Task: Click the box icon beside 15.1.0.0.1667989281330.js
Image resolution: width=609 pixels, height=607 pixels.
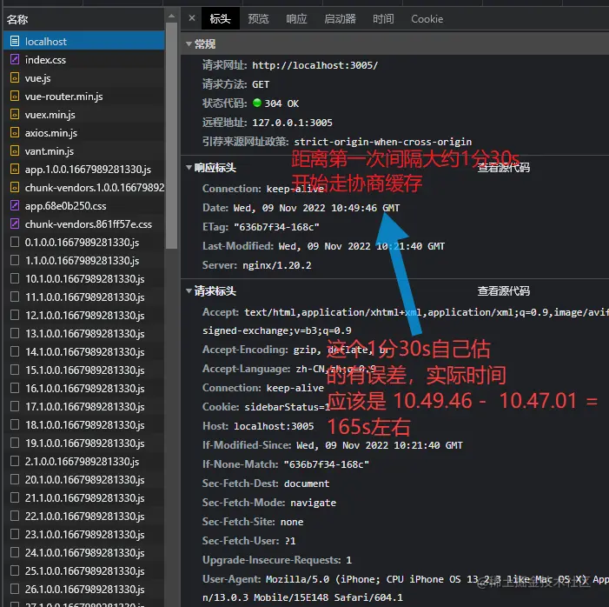Action: (x=15, y=370)
